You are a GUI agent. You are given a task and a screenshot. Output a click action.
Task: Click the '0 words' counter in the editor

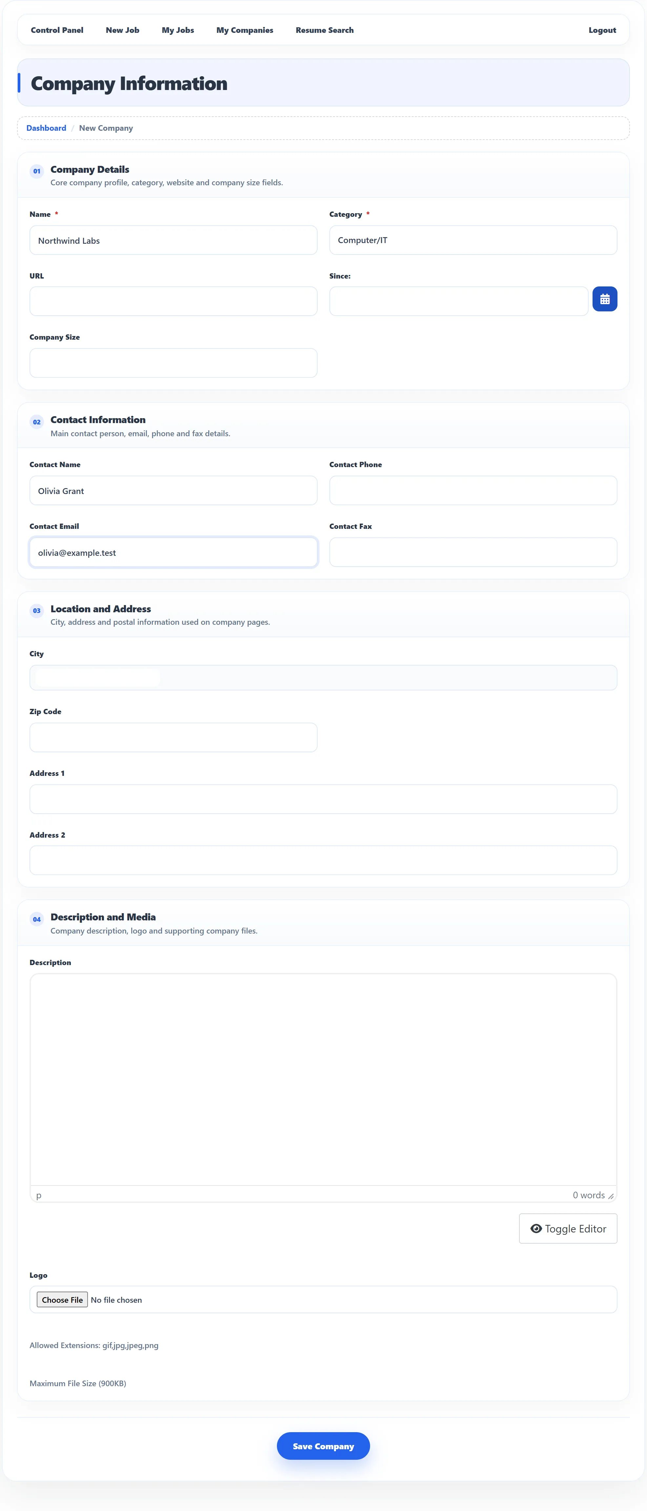tap(588, 1195)
